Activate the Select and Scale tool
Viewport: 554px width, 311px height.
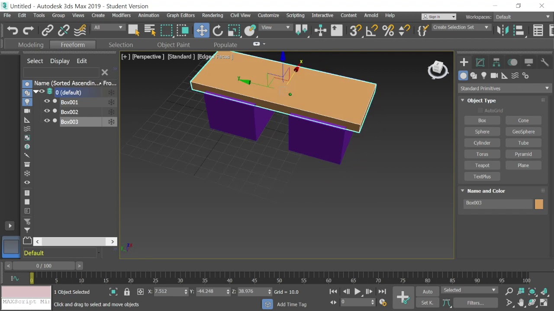234,30
